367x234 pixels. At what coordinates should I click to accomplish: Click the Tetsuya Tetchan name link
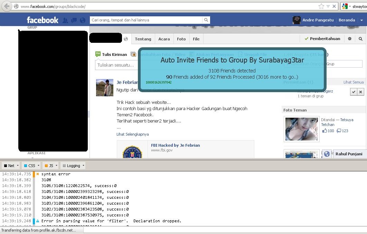tap(337, 122)
